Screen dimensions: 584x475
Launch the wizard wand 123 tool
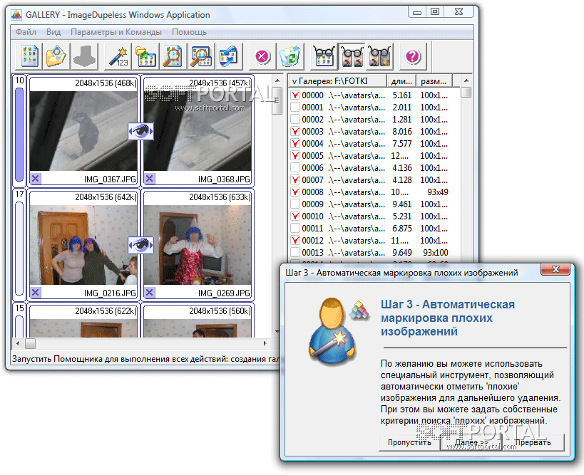click(x=118, y=56)
